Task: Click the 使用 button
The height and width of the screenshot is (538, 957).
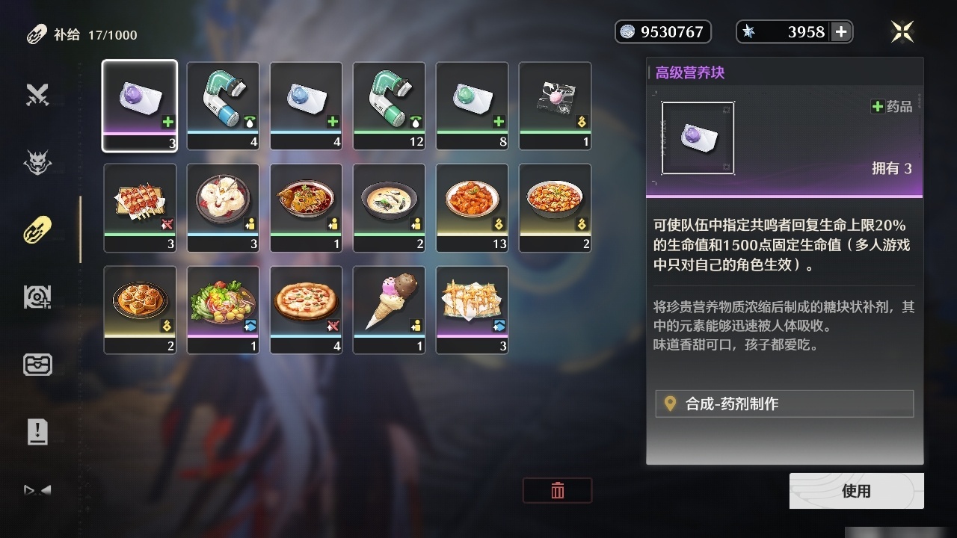Action: (x=856, y=491)
